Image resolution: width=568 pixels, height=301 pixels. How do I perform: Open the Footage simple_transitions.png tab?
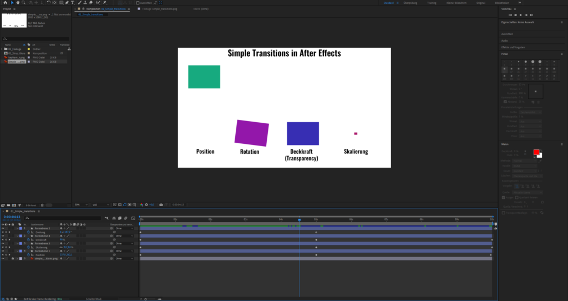pyautogui.click(x=160, y=9)
